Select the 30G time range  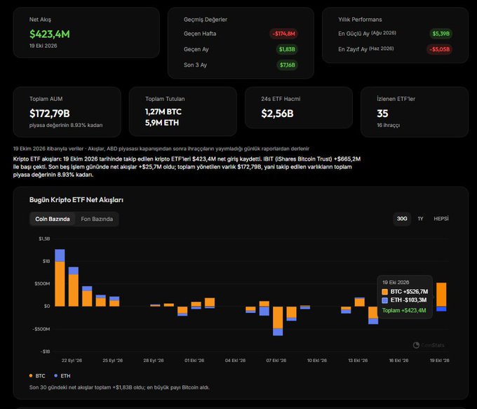[x=402, y=218]
